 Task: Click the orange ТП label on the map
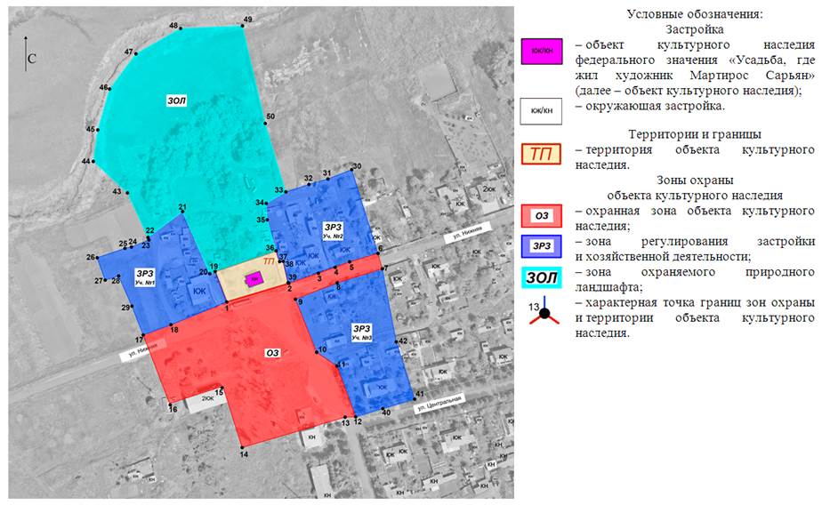[269, 261]
